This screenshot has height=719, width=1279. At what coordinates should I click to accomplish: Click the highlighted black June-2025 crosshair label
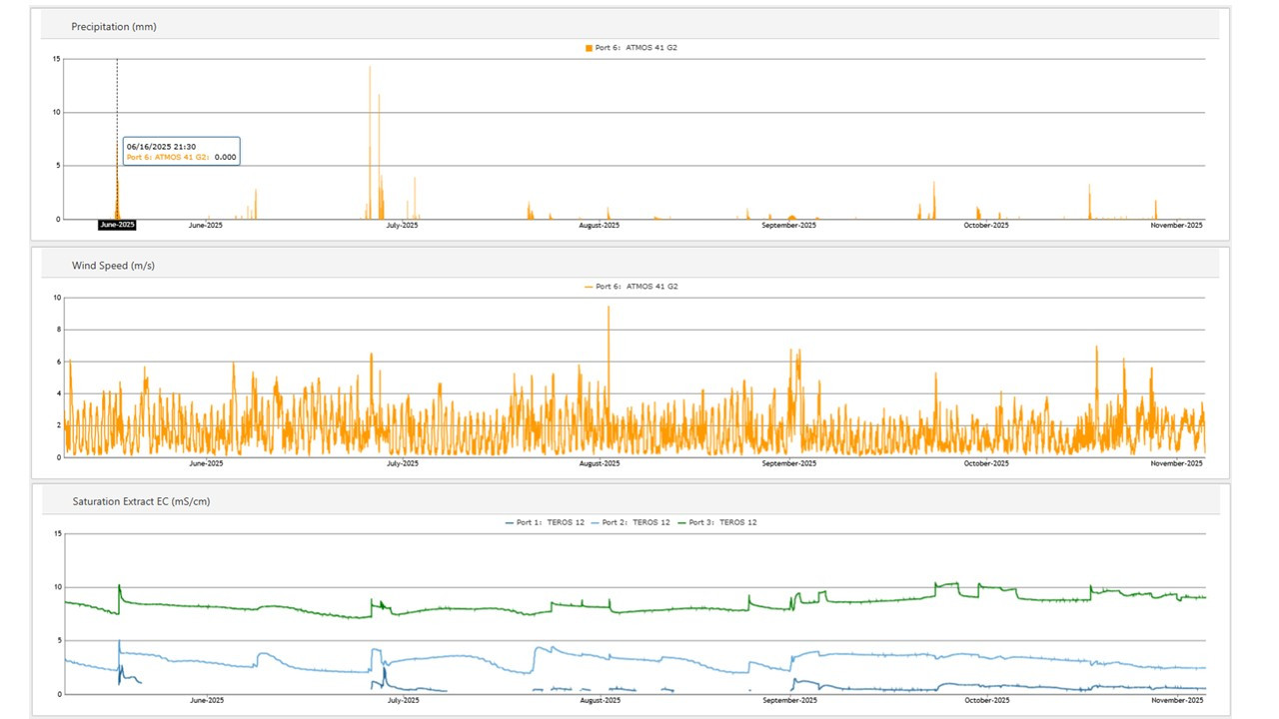click(x=117, y=226)
